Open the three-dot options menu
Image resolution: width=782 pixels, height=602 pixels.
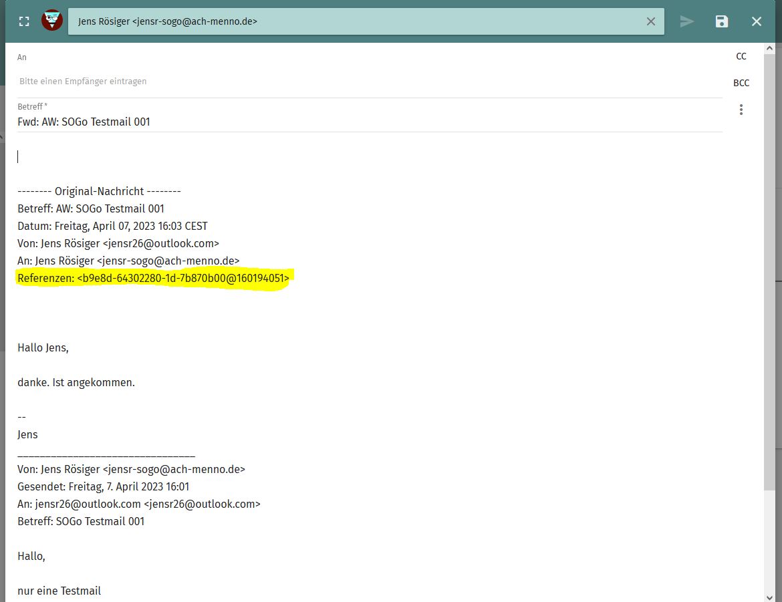tap(741, 110)
